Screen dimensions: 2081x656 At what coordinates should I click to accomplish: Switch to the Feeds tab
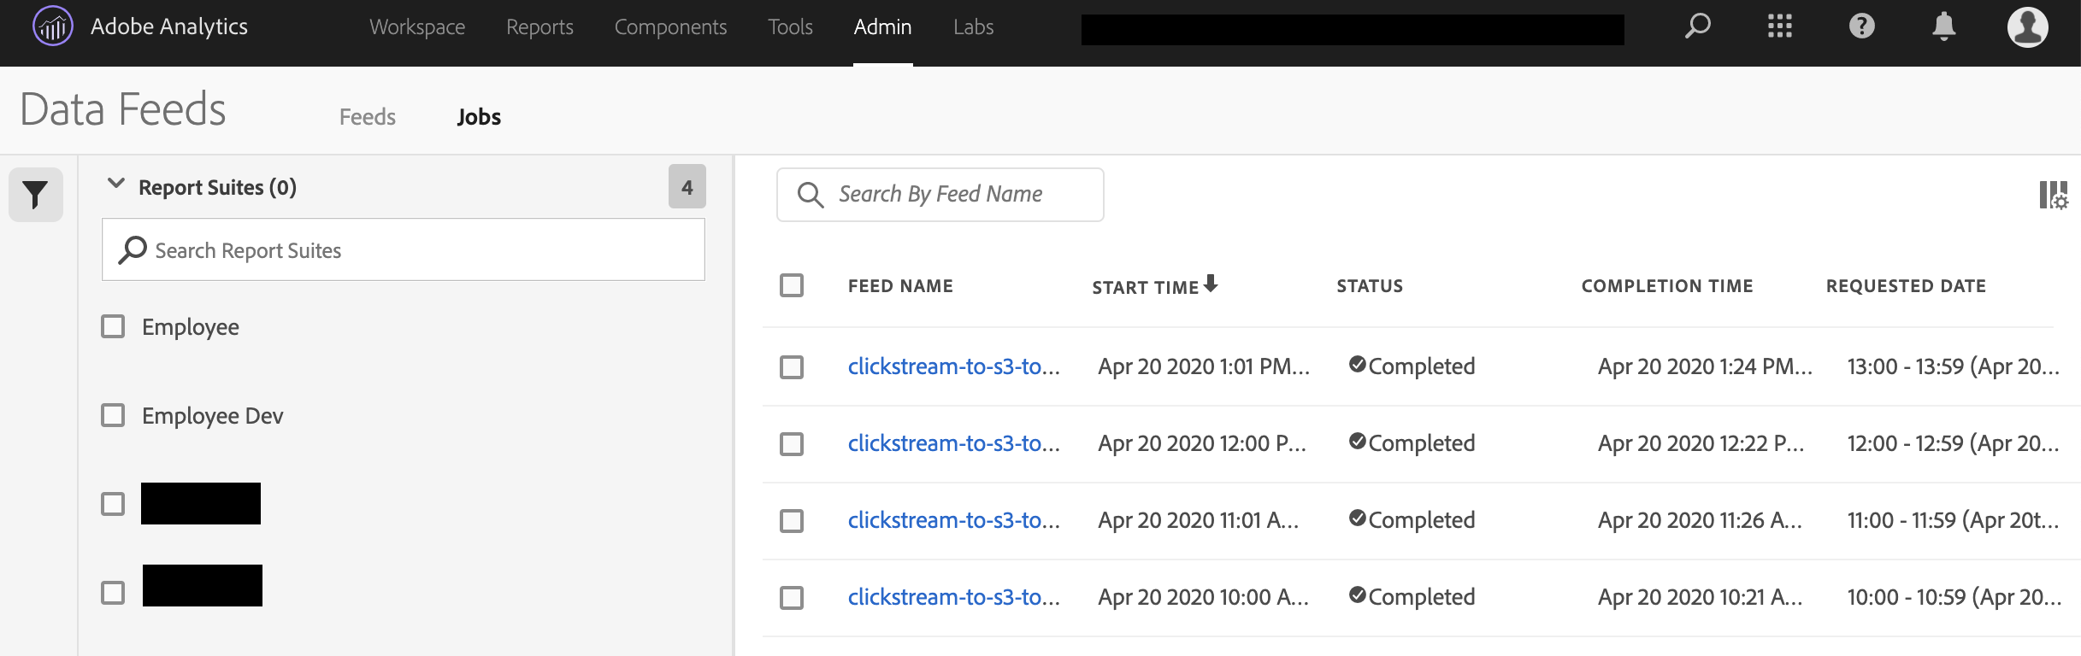pyautogui.click(x=368, y=117)
